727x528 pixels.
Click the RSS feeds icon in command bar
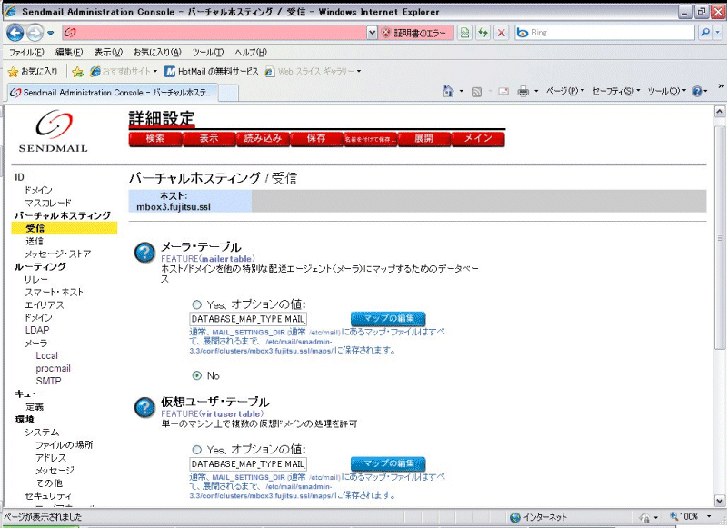click(476, 92)
